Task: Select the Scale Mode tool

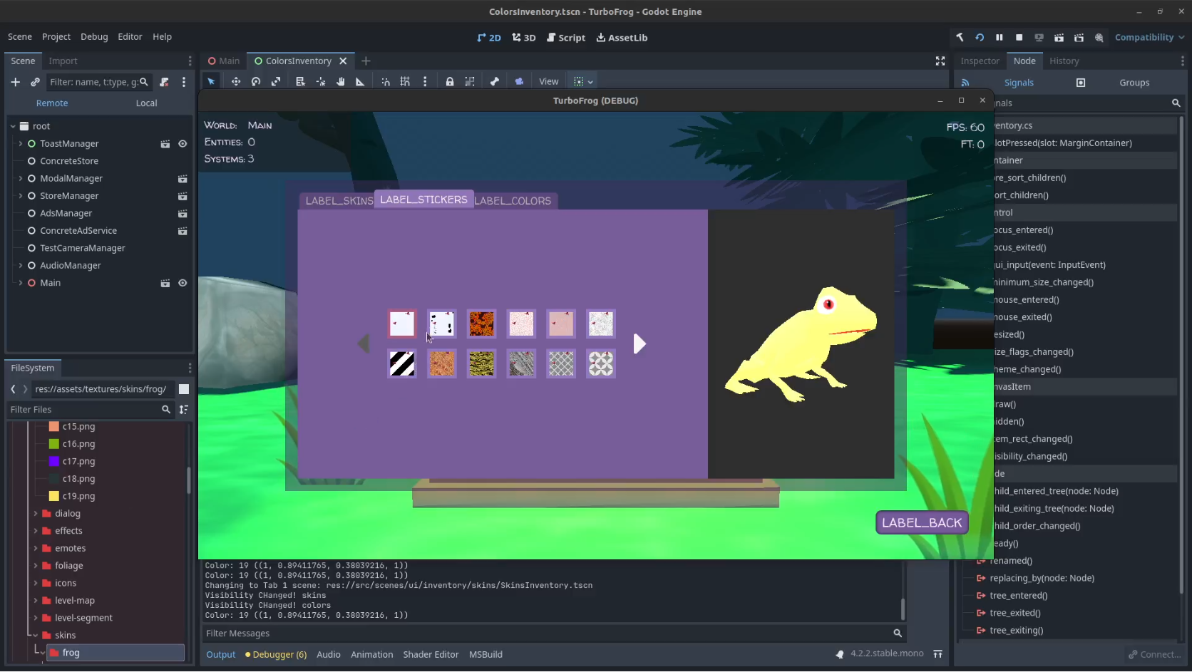Action: click(x=276, y=82)
